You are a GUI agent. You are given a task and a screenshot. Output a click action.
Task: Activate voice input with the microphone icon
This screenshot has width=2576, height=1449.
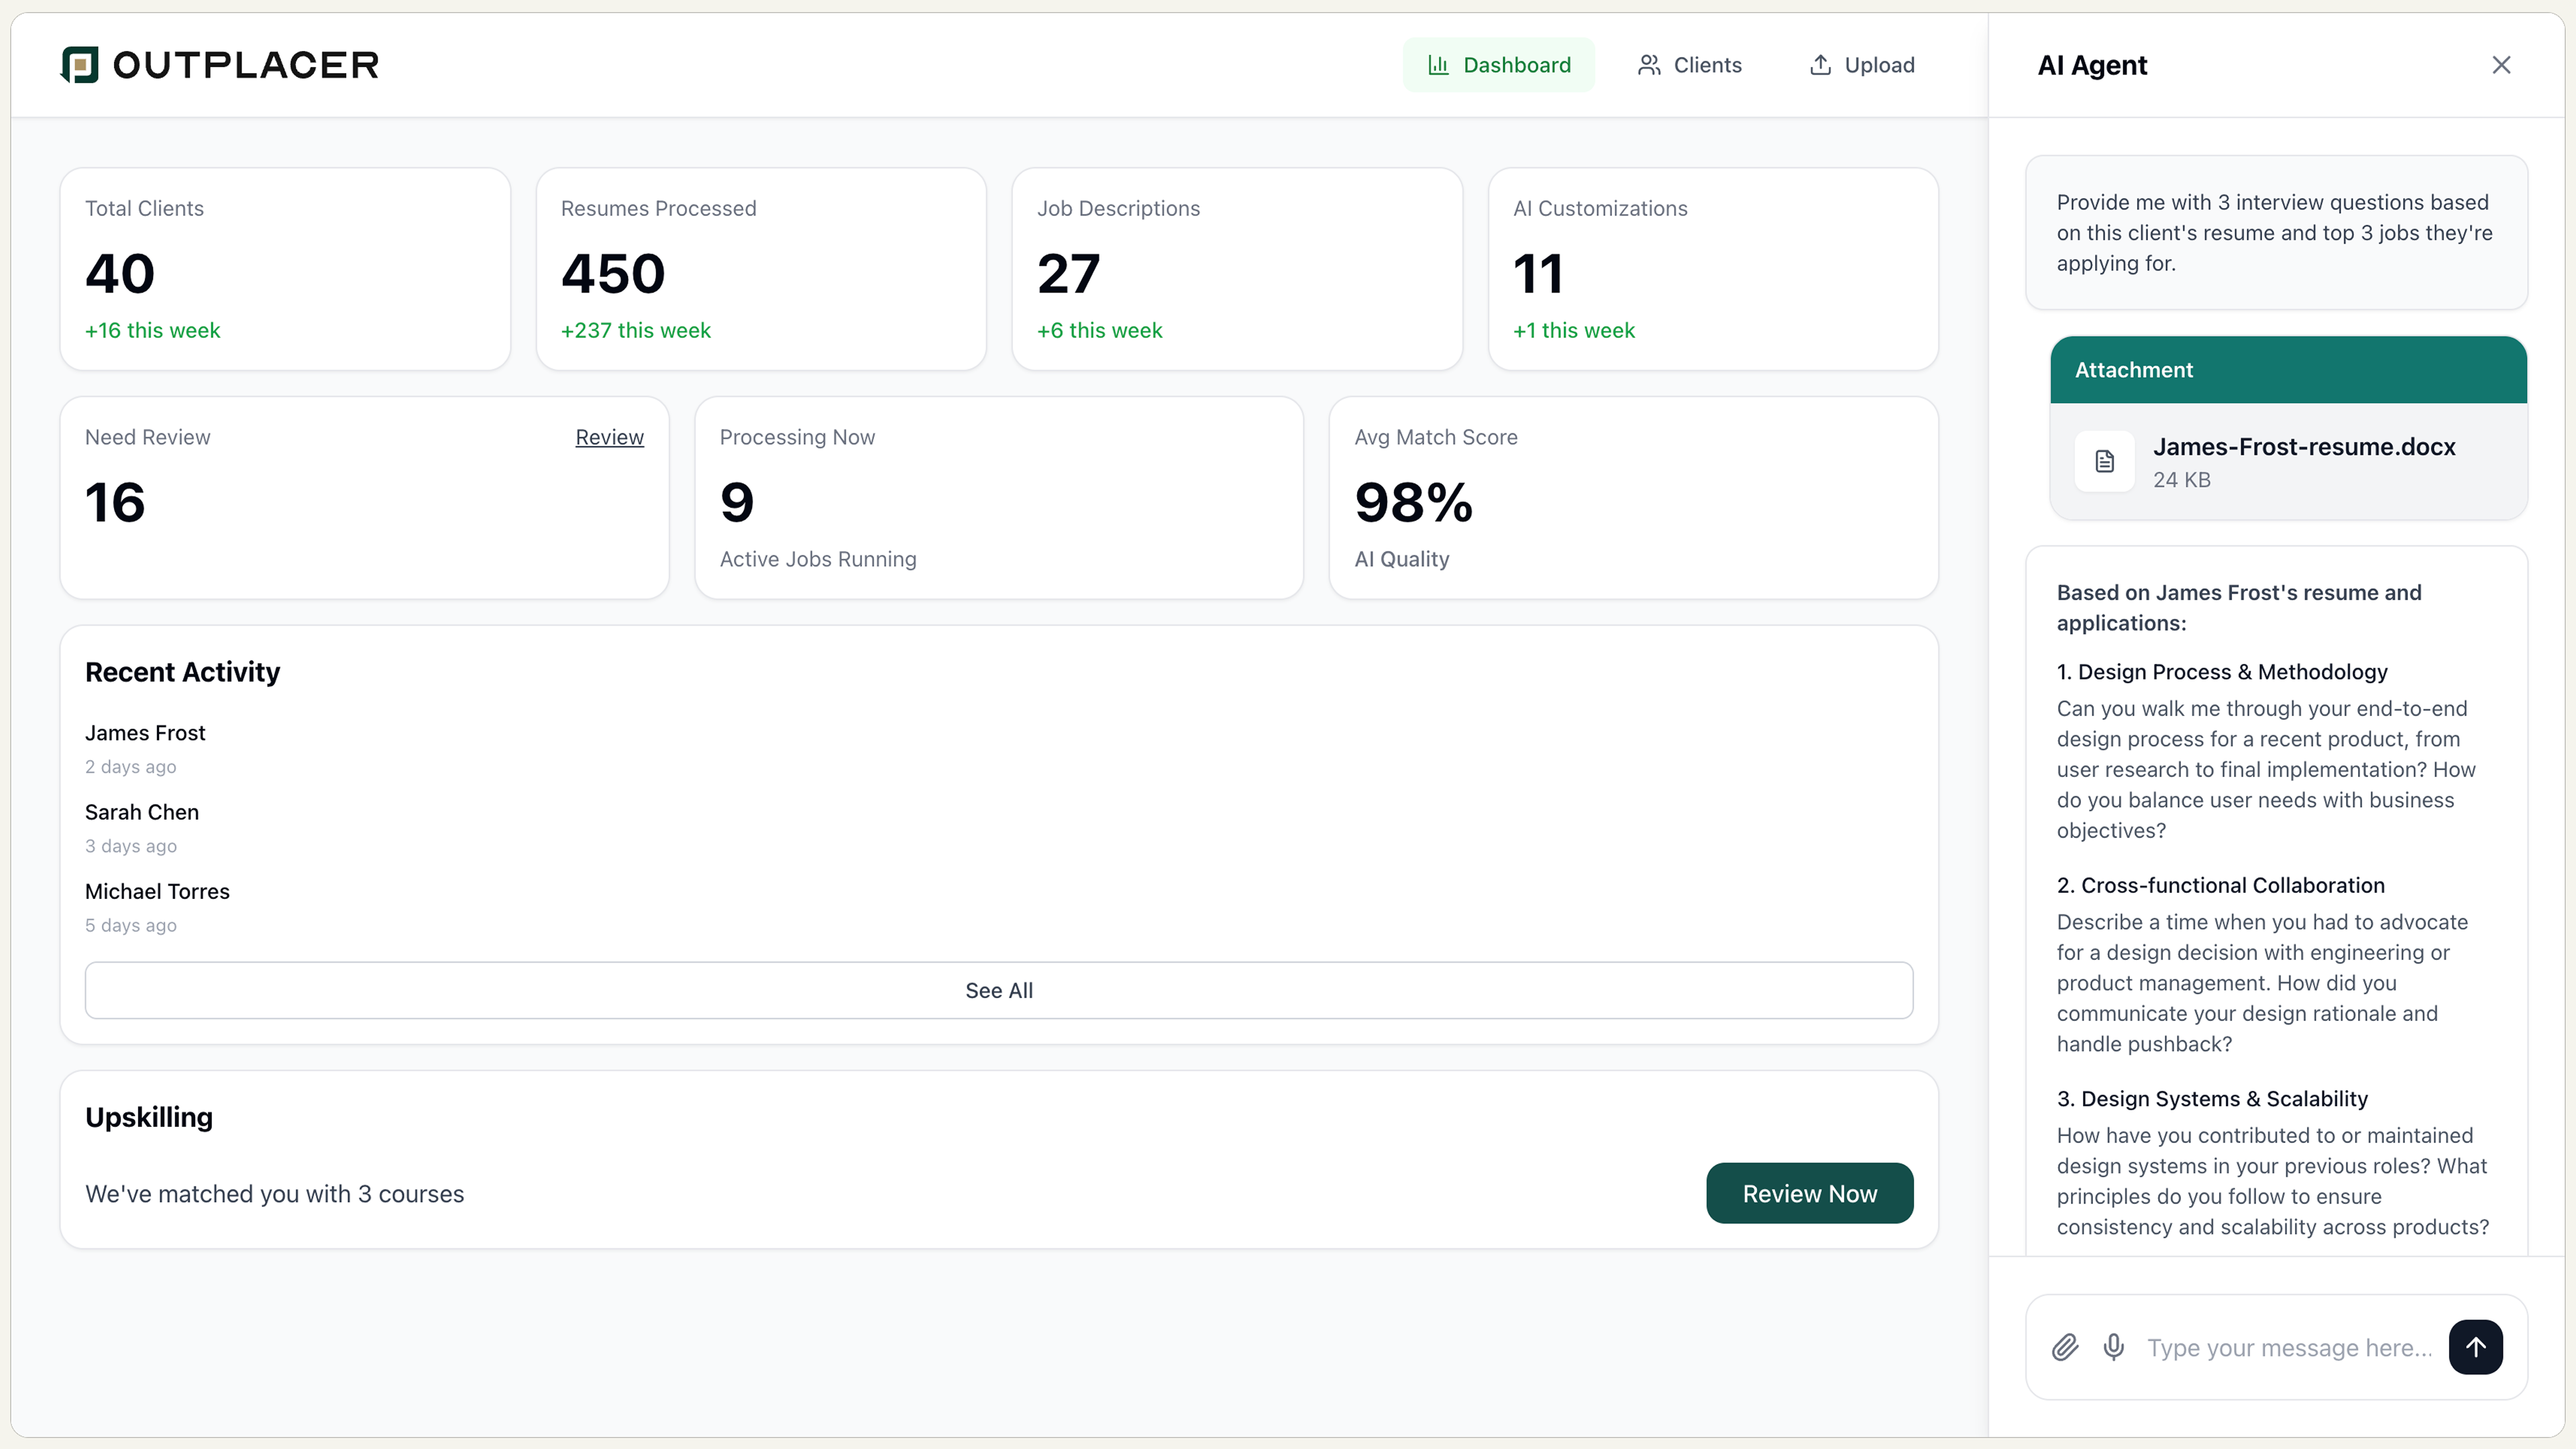tap(2114, 1347)
